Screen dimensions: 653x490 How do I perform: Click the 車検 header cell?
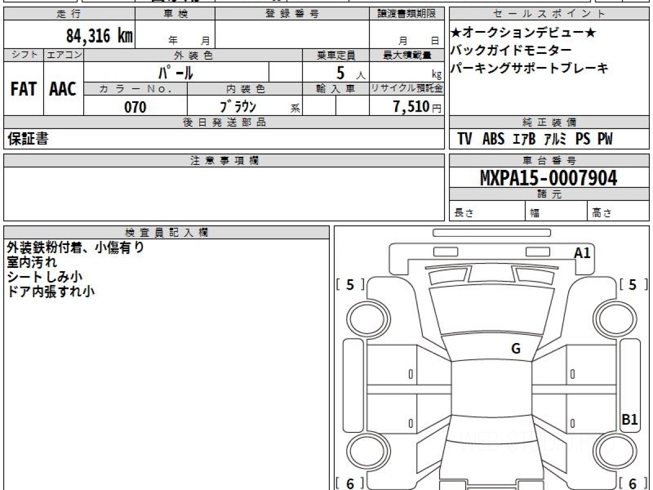click(175, 14)
